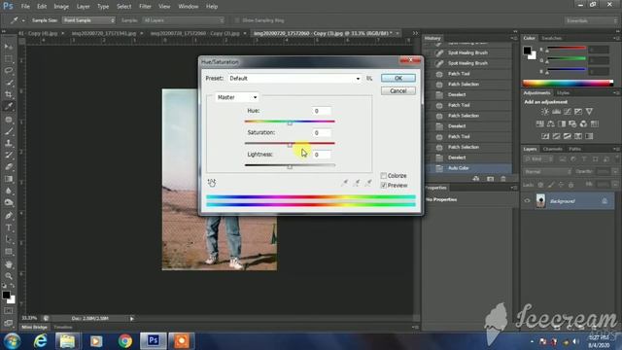Open the Window menu
The width and height of the screenshot is (622, 350).
click(188, 7)
